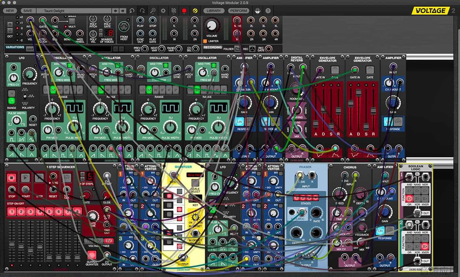Click the sequencer START play button
This screenshot has width=460, height=277.
coord(25,177)
